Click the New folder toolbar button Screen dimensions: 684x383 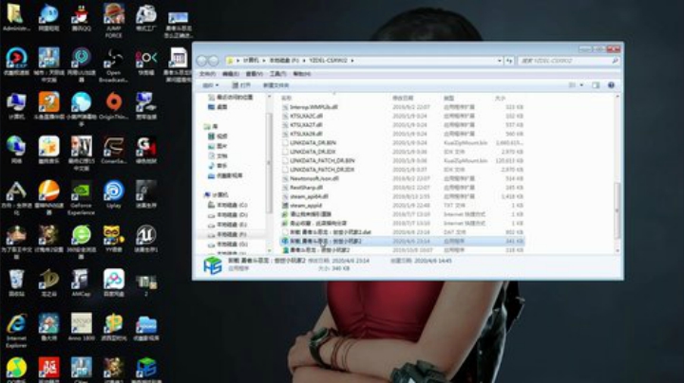click(x=276, y=85)
